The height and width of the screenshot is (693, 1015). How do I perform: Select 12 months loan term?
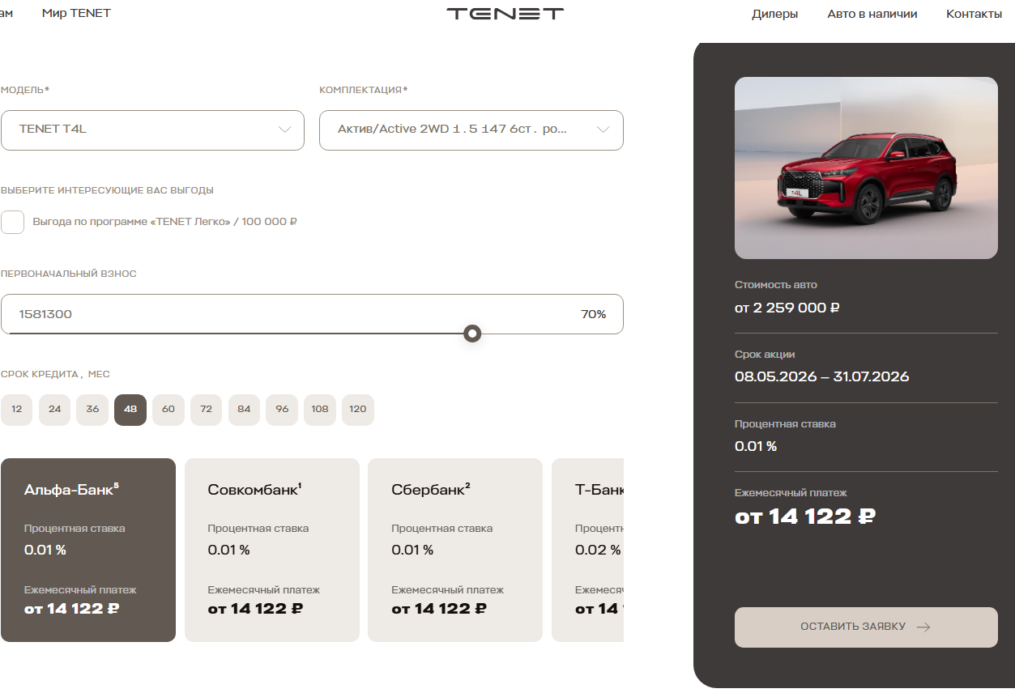point(17,410)
